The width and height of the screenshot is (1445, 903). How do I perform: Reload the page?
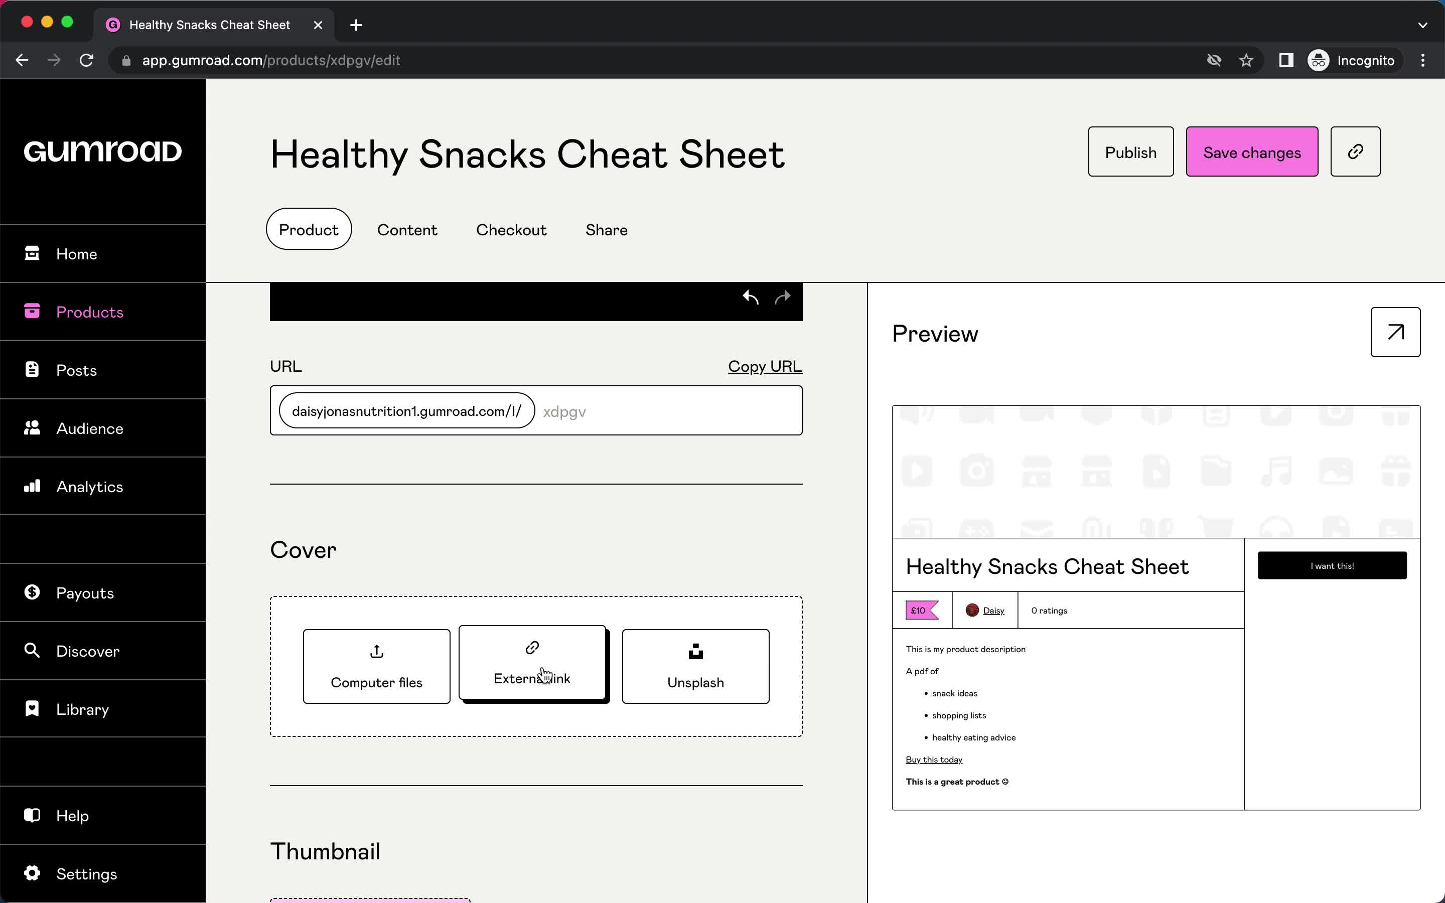coord(87,60)
